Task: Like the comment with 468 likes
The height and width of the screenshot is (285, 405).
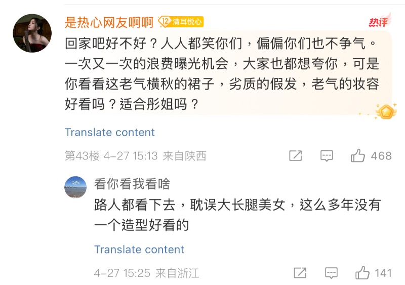Action: [358, 156]
